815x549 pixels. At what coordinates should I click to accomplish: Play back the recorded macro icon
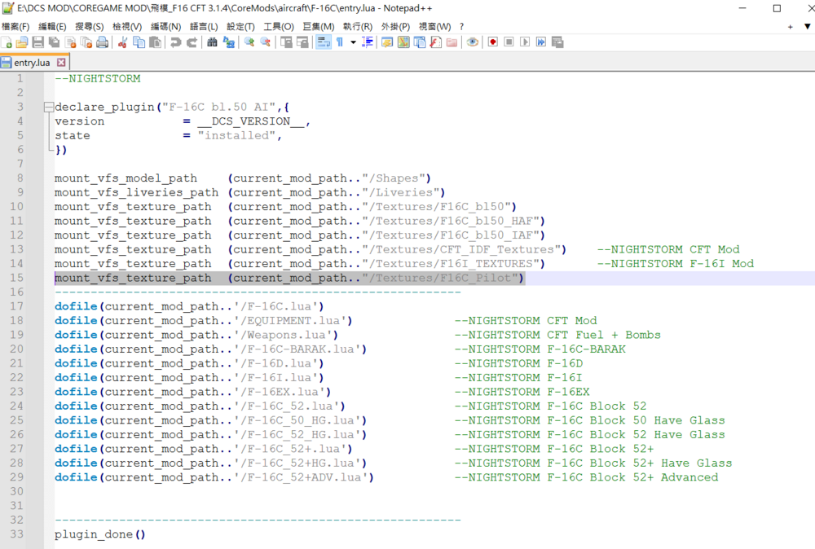pyautogui.click(x=525, y=42)
